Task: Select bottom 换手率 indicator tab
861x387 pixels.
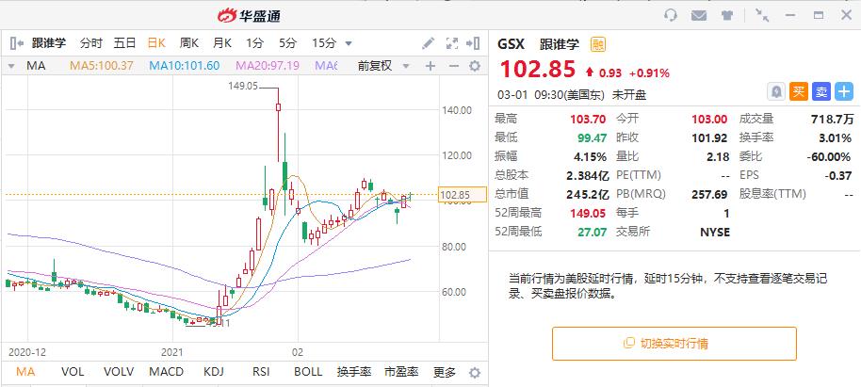Action: (354, 372)
